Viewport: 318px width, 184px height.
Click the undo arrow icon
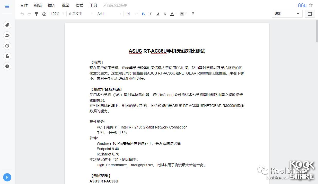click(x=22, y=14)
